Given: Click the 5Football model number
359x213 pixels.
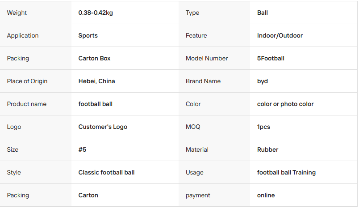Looking at the screenshot, I should 271,58.
